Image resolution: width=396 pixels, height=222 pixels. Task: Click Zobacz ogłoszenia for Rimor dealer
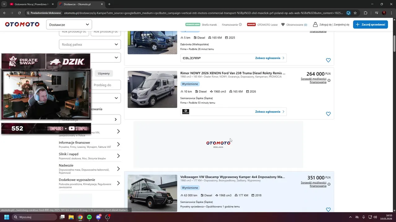tap(269, 112)
